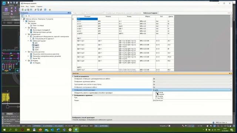Image resolution: width=237 pixels, height=133 pixels.
Task: Toggle ШТРИХОВКА in status bar
Action: coord(104,126)
